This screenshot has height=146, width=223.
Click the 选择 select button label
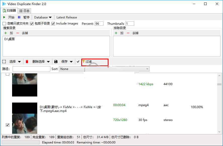(x=13, y=62)
